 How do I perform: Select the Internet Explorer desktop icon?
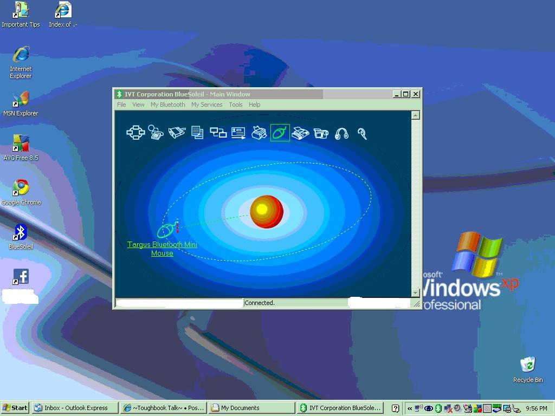click(21, 63)
